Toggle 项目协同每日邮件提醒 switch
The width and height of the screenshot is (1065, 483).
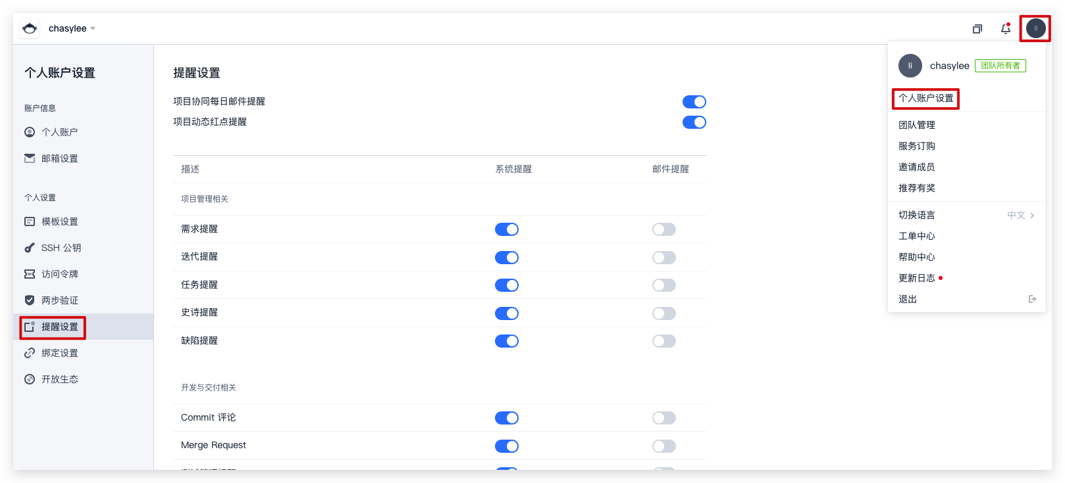coord(694,102)
